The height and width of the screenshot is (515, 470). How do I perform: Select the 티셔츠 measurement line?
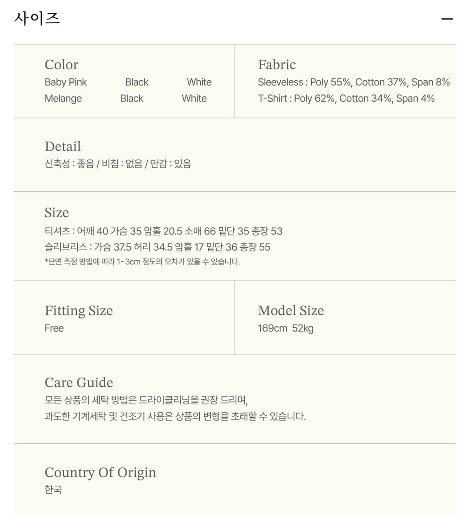163,231
